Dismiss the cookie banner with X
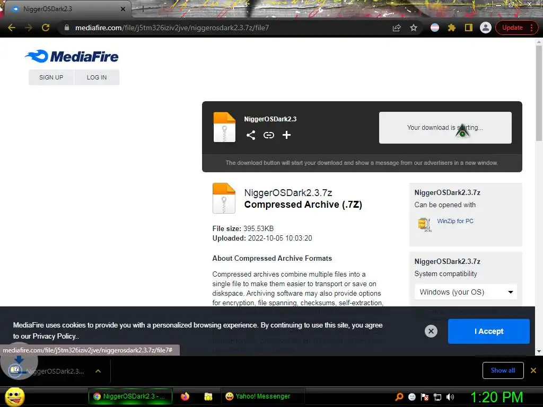 click(431, 331)
